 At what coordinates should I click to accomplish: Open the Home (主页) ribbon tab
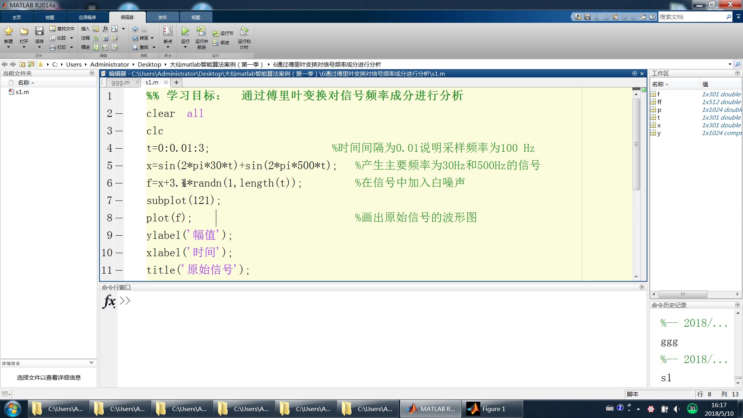tap(17, 17)
